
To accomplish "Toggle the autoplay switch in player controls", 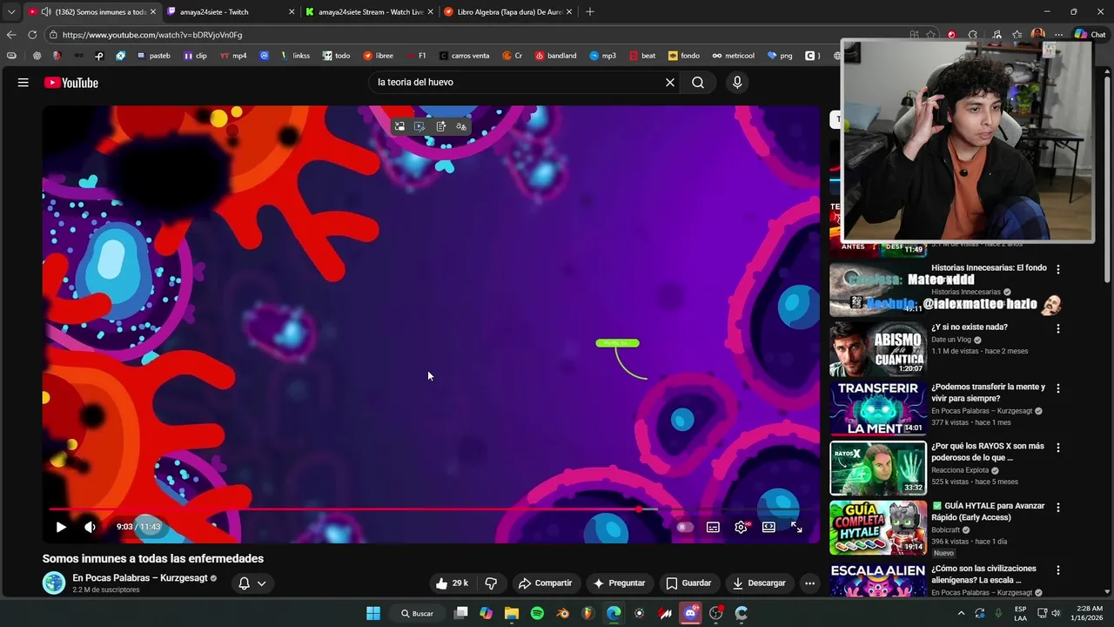I will tap(685, 527).
